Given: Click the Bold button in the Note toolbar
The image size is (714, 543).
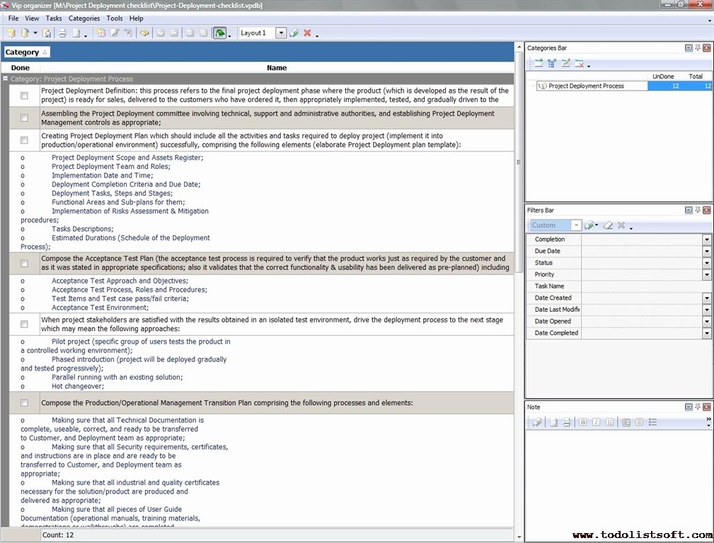Looking at the screenshot, I should 583,422.
